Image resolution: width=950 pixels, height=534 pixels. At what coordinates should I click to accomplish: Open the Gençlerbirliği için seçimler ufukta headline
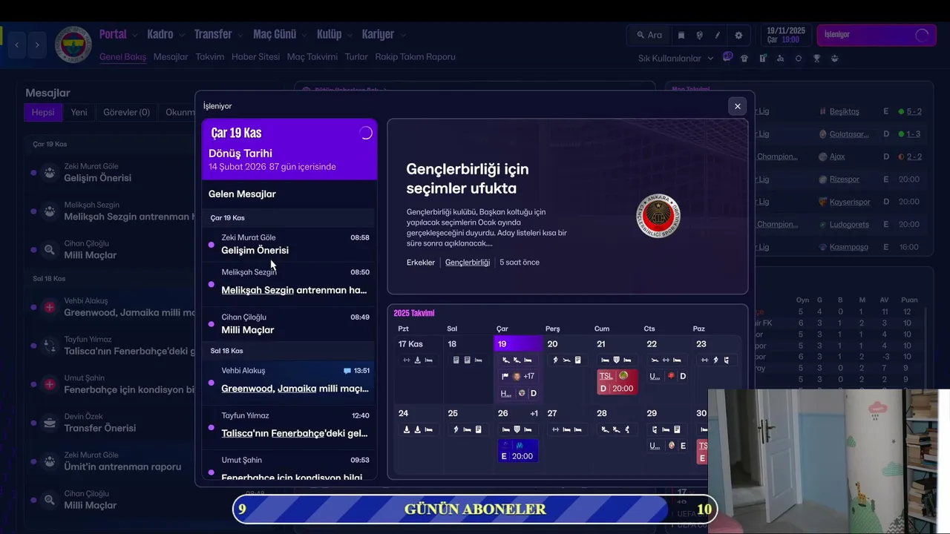(x=468, y=179)
